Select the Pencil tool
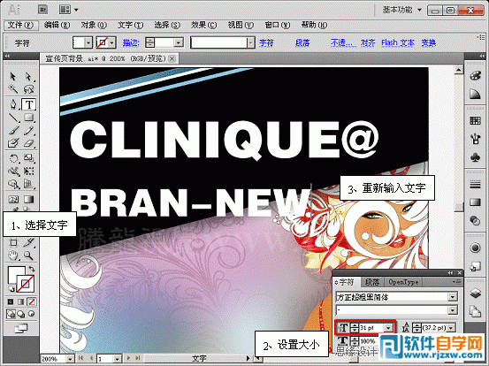Screen dimensions: 489x366 (x=28, y=130)
